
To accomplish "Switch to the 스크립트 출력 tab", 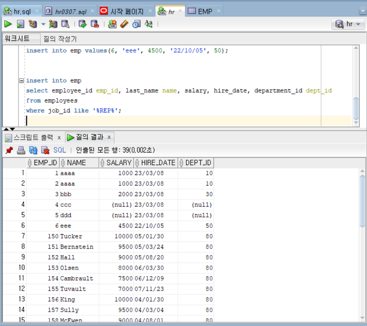I will coord(33,137).
